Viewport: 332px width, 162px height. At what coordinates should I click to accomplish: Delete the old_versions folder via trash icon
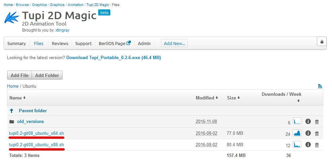pyautogui.click(x=317, y=122)
